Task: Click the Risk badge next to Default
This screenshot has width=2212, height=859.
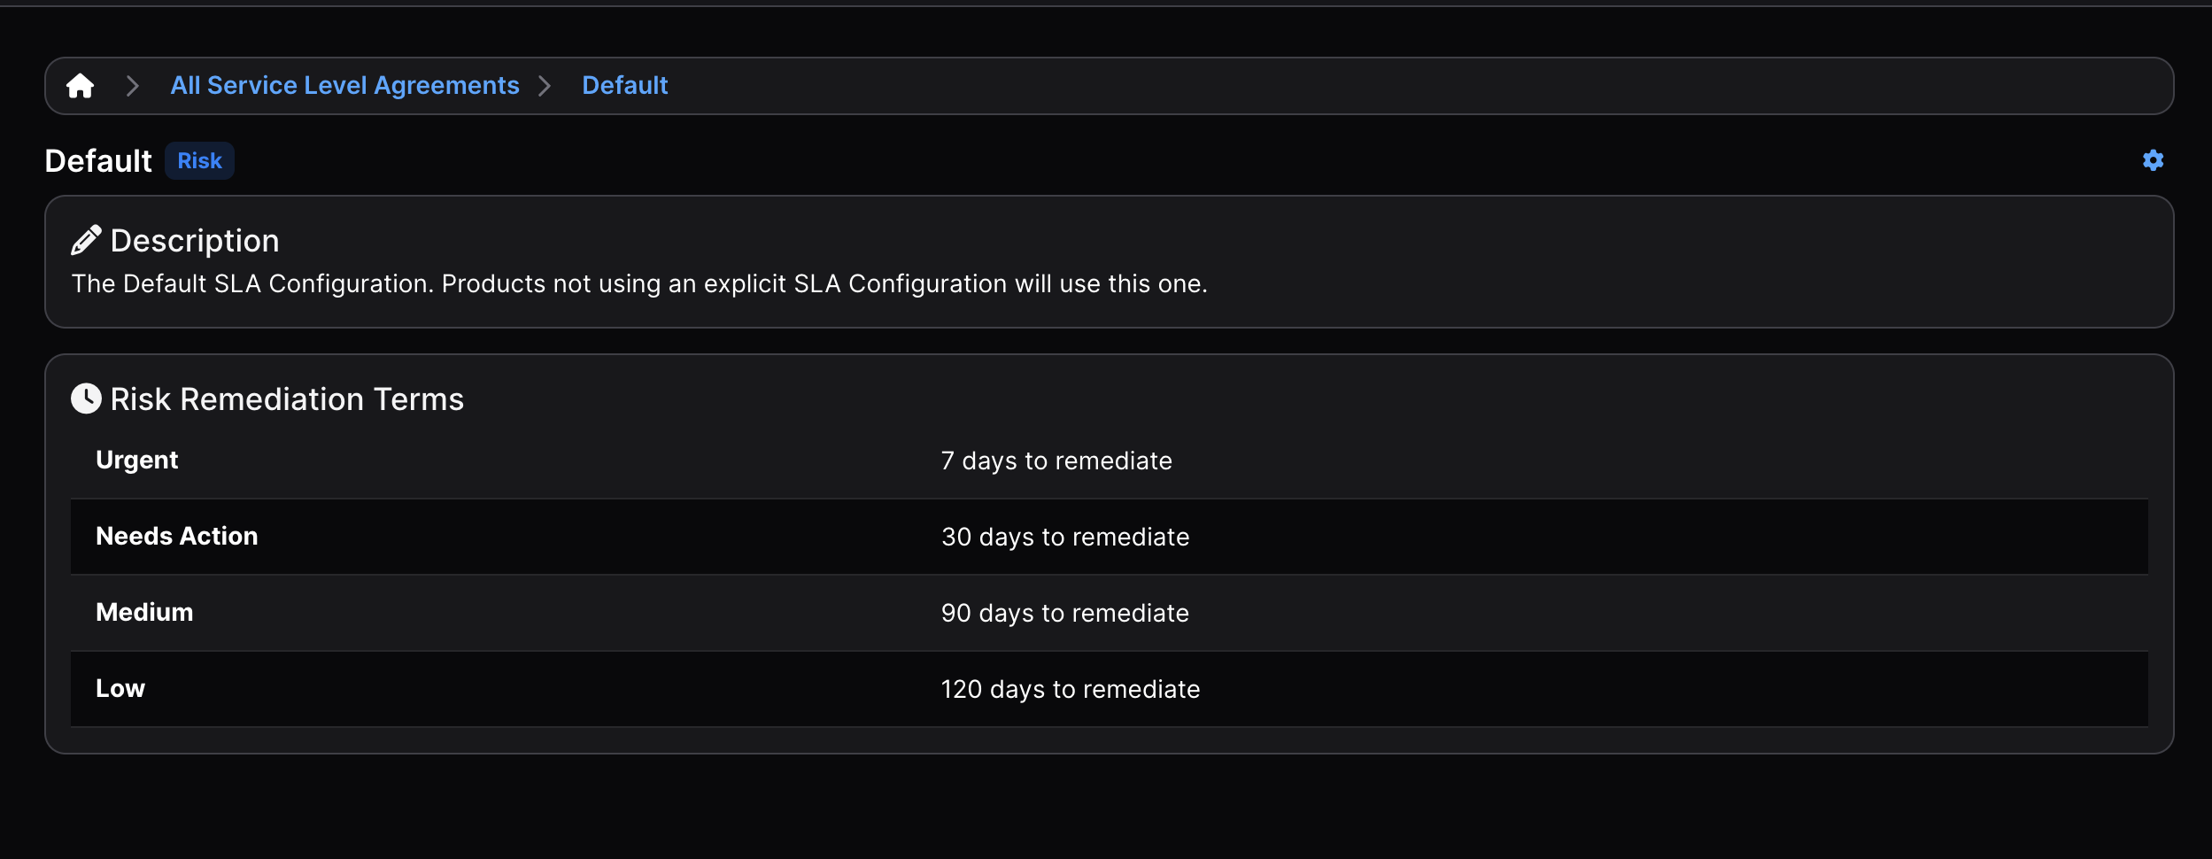Action: point(199,161)
